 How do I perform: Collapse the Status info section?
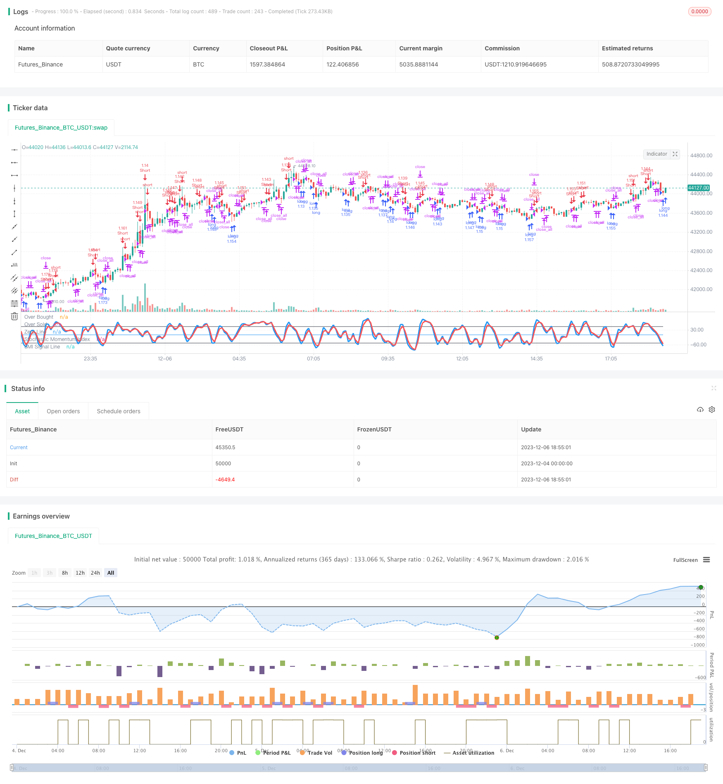click(714, 388)
